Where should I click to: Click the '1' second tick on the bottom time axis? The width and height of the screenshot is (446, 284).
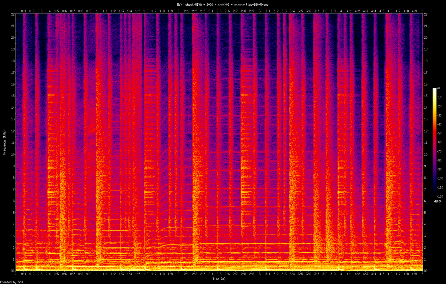[97, 275]
